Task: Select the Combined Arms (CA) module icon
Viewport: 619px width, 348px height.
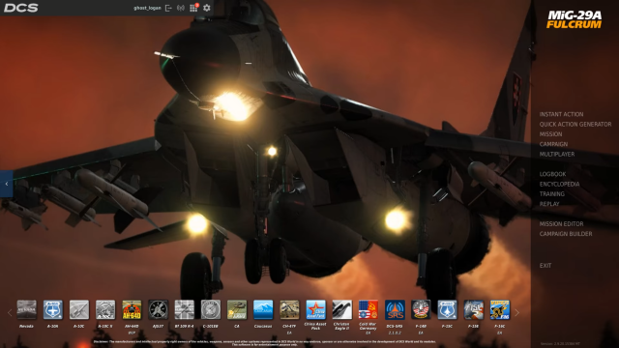Action: click(237, 309)
